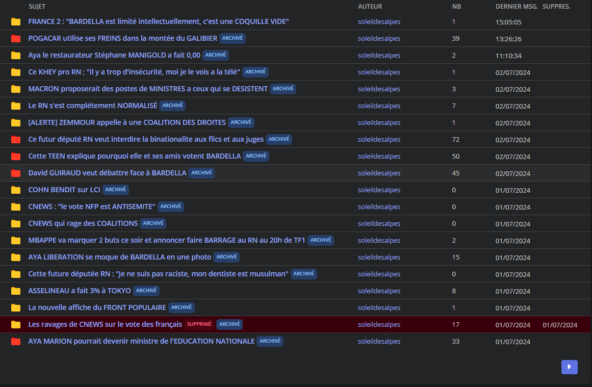The image size is (592, 387).
Task: Click author soleildesalpes on FRANCE 2 row
Action: pos(379,22)
